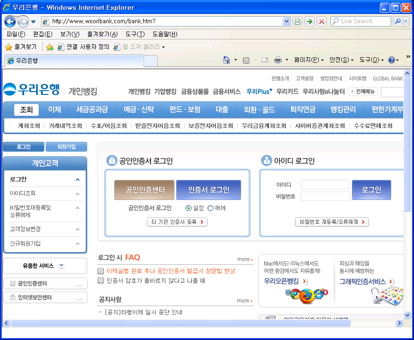Click the blue Help question mark icon

pyautogui.click(x=391, y=60)
